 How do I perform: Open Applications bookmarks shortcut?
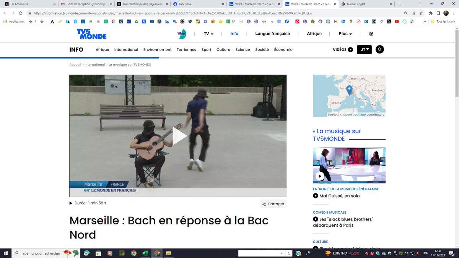pos(14,21)
